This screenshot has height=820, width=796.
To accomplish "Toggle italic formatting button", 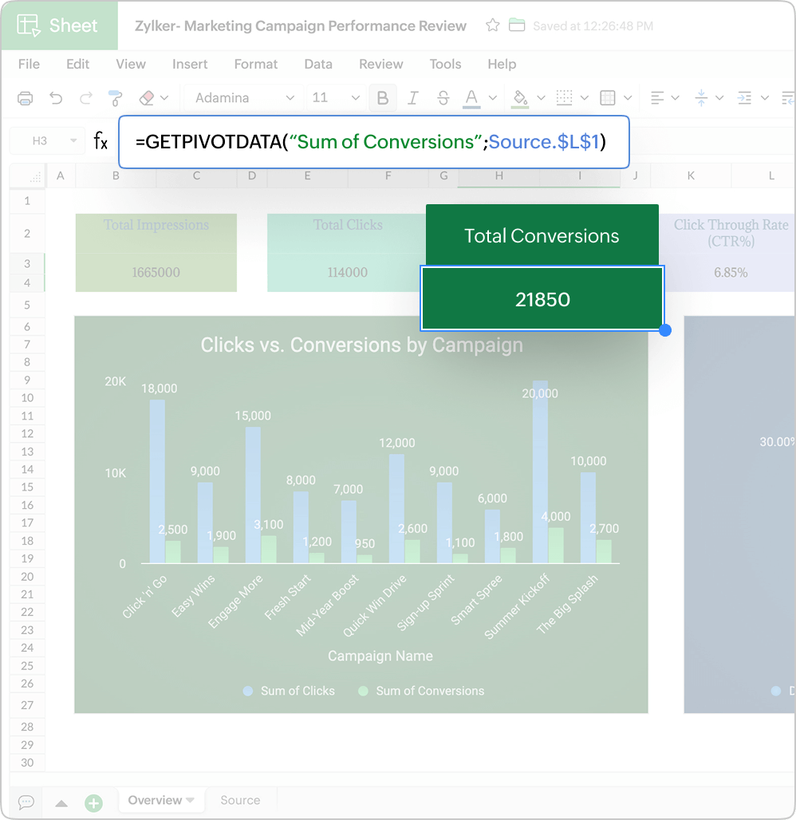I will click(x=413, y=98).
